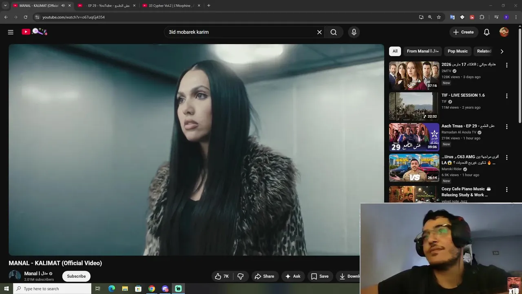Open a new browser tab
The width and height of the screenshot is (522, 294).
click(208, 5)
